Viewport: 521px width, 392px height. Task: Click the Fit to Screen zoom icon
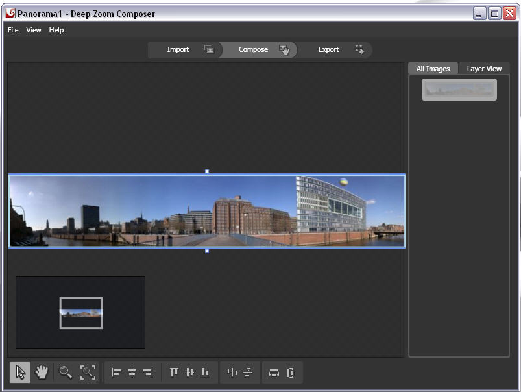pos(88,373)
